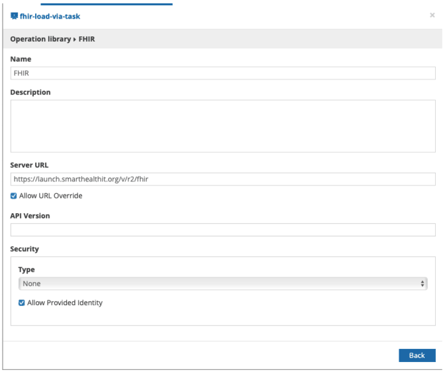Select the FHIR breadcrumb item
The image size is (445, 372).
click(87, 39)
